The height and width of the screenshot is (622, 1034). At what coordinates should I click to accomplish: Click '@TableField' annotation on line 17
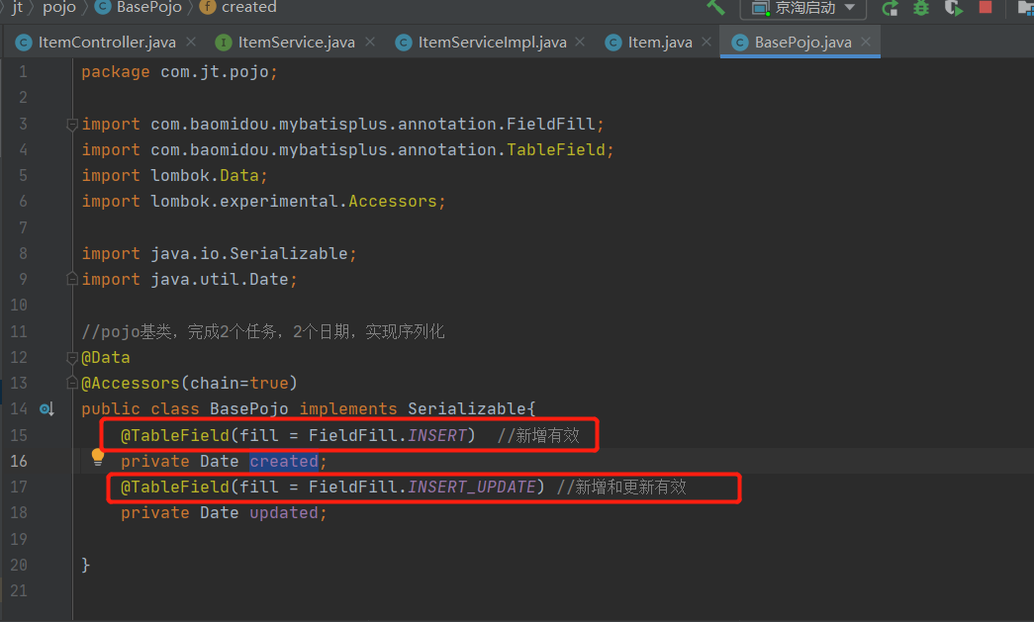pyautogui.click(x=175, y=487)
